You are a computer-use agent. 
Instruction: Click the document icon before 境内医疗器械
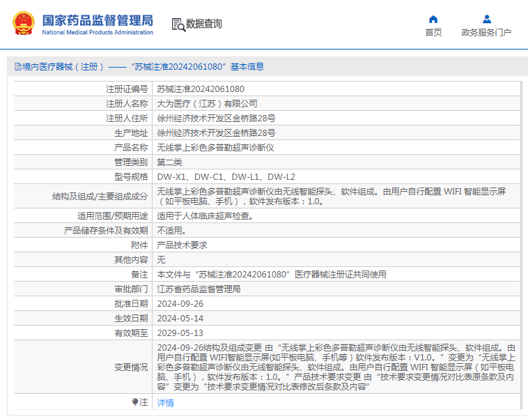(18, 67)
